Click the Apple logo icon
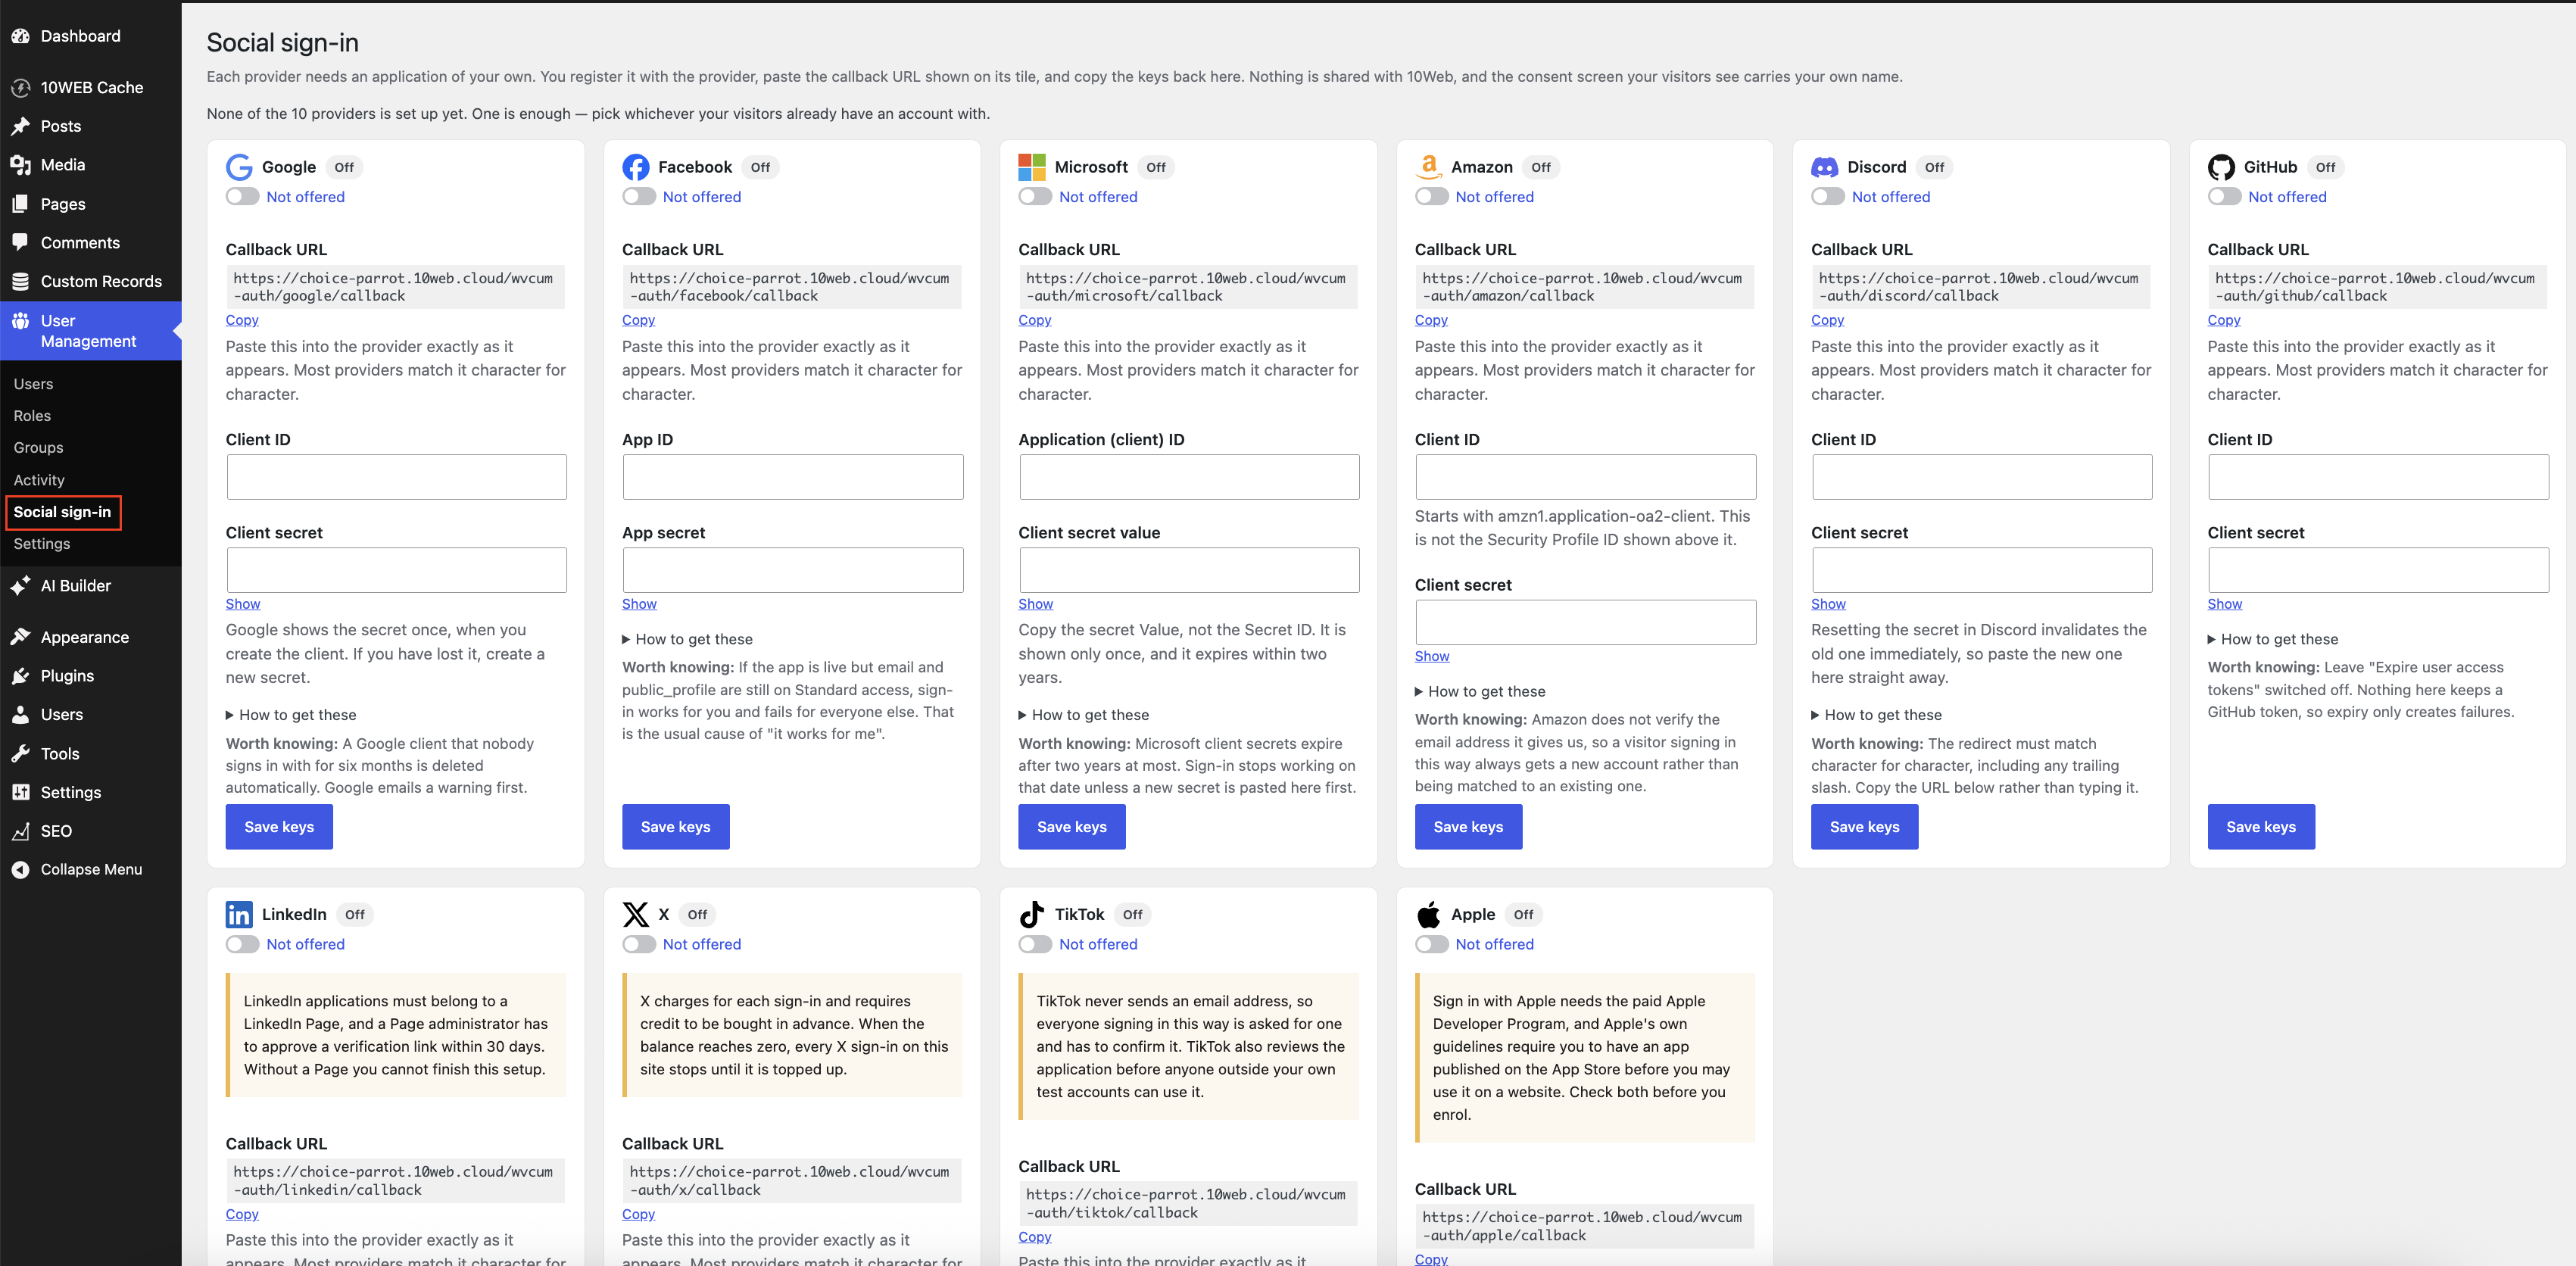This screenshot has height=1266, width=2576. 1428,914
